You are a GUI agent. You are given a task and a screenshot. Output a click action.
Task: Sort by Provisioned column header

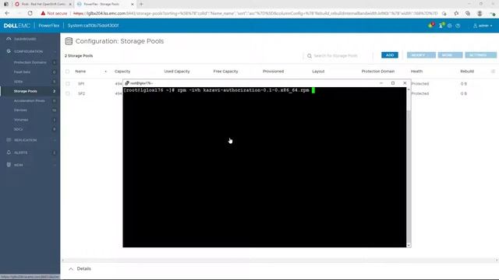click(274, 72)
